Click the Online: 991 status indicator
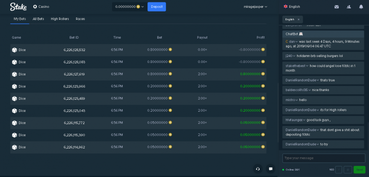The width and height of the screenshot is (369, 177). tap(291, 170)
